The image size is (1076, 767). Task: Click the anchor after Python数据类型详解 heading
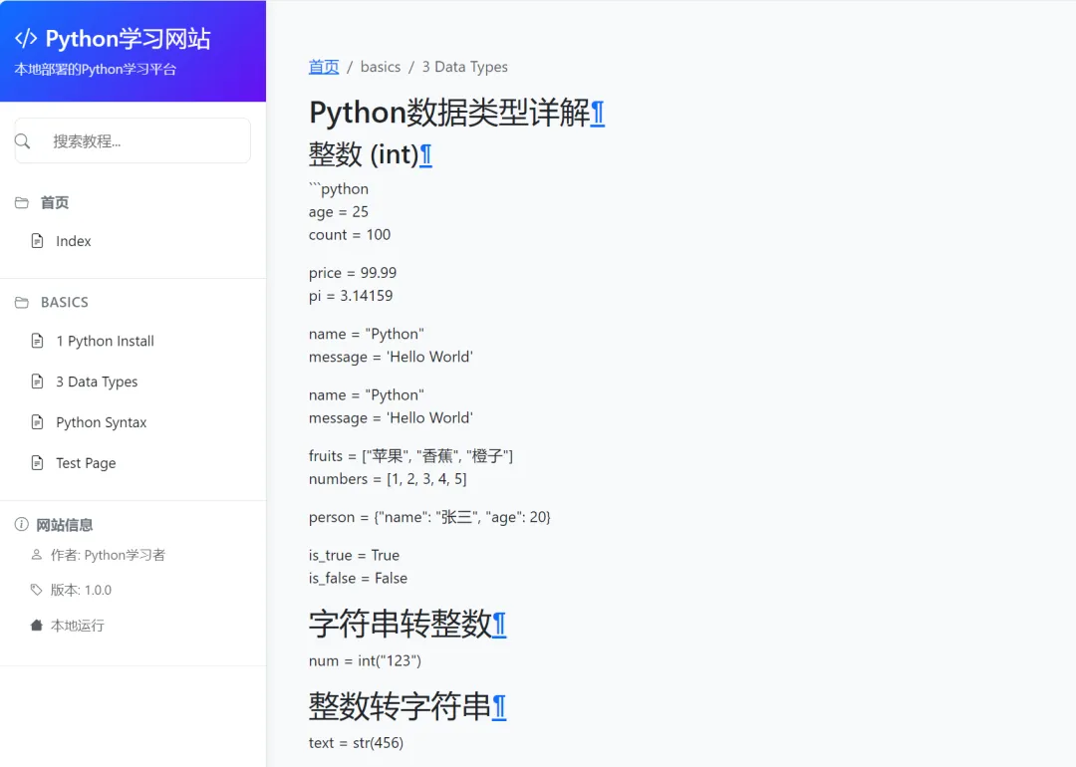point(598,114)
